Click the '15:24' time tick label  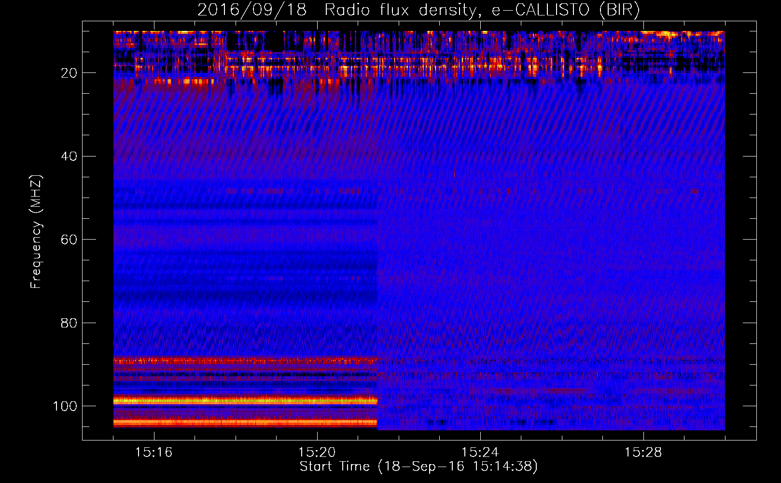point(480,453)
